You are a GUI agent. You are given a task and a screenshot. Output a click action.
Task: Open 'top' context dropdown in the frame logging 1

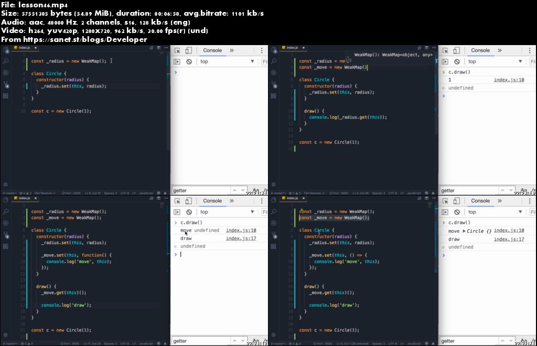[496, 62]
